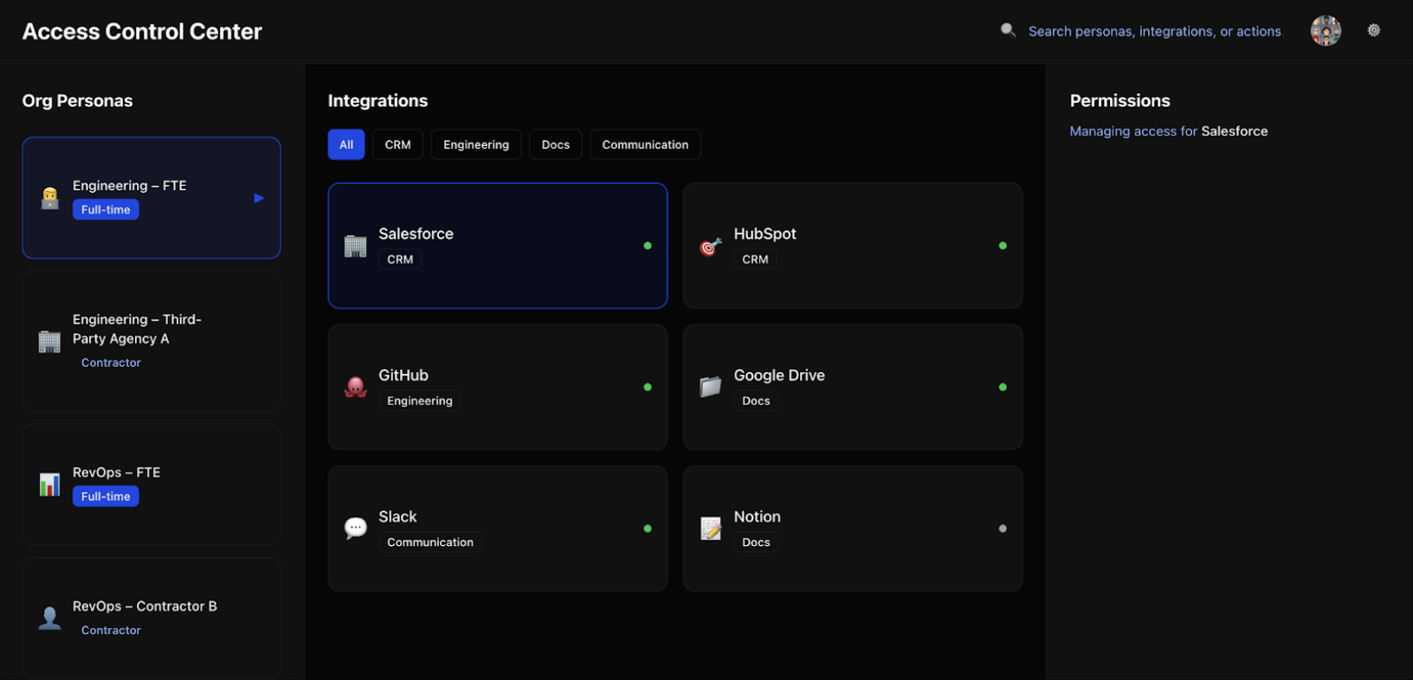1413x680 pixels.
Task: Click Contractor label under Third-Party Agency A
Action: (x=111, y=362)
